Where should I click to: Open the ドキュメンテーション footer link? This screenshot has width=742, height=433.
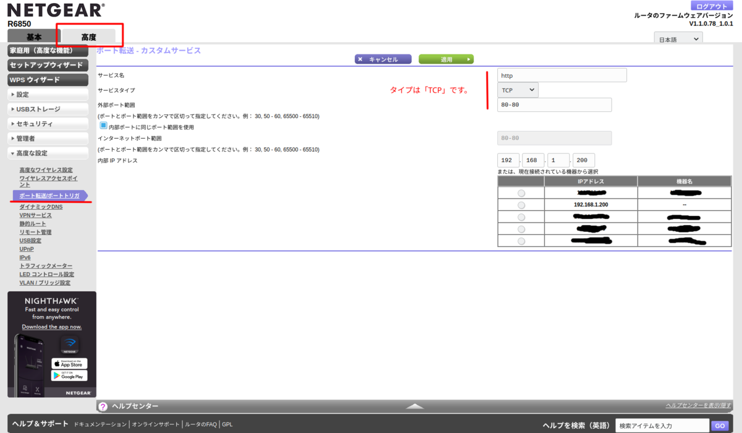point(101,425)
